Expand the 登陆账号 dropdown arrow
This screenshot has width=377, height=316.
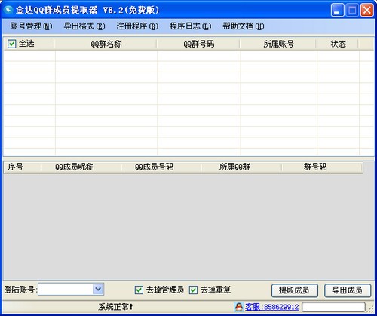pos(98,289)
